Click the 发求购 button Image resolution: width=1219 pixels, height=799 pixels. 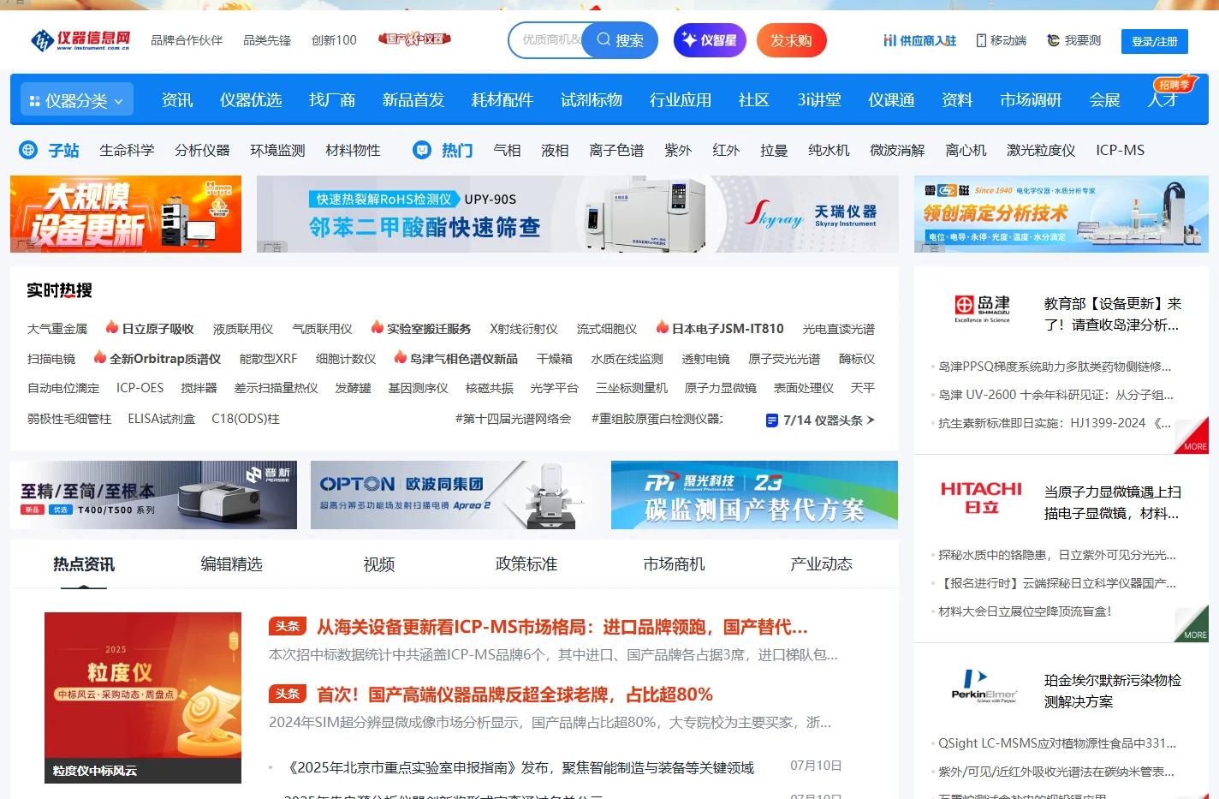point(791,40)
